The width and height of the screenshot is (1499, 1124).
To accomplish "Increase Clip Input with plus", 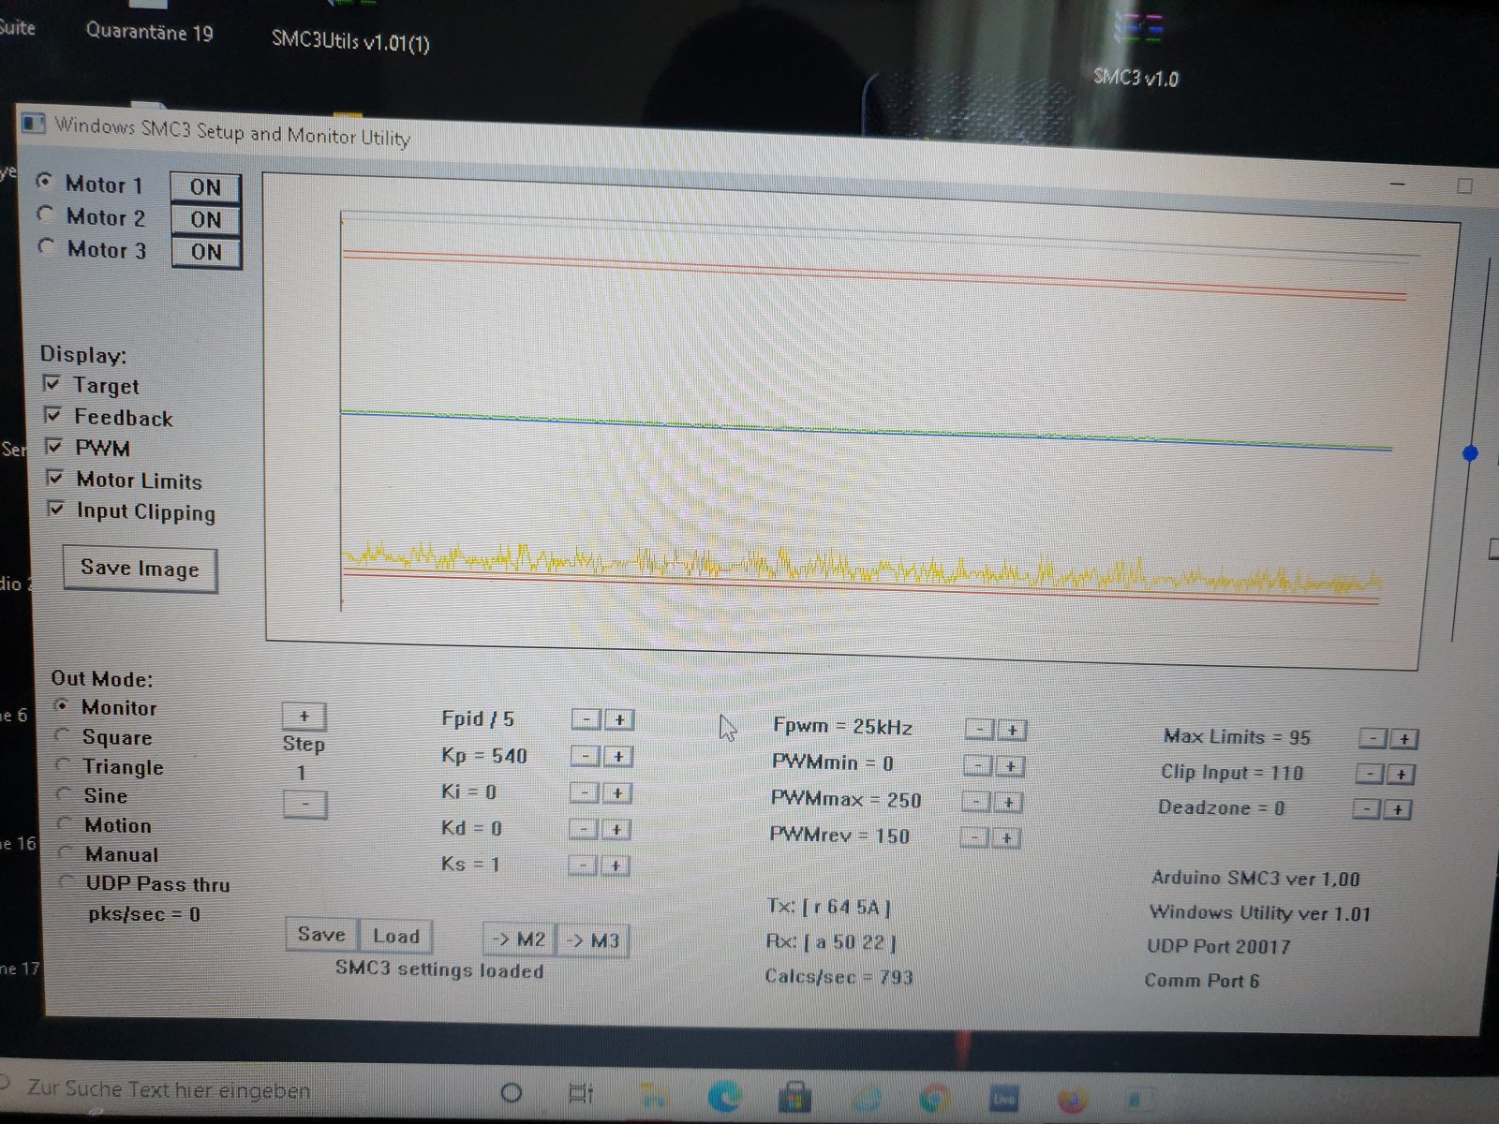I will point(1401,775).
